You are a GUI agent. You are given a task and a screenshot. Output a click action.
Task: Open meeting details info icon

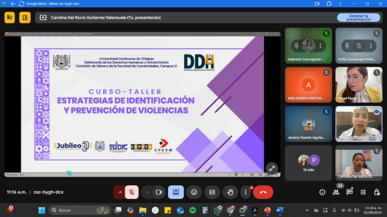click(322, 192)
